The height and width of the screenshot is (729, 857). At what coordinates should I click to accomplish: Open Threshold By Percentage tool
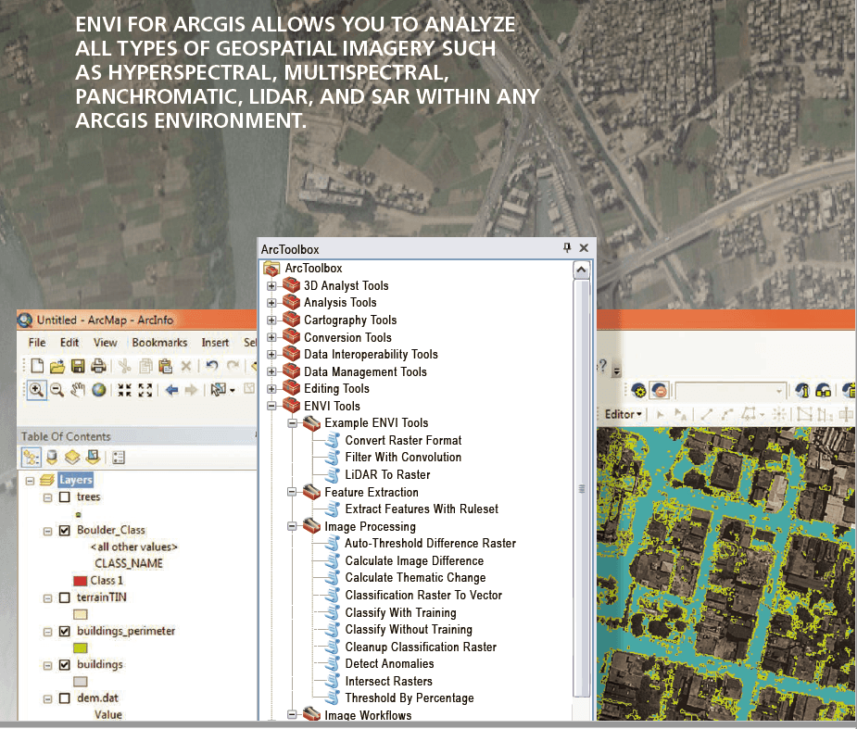click(x=410, y=698)
